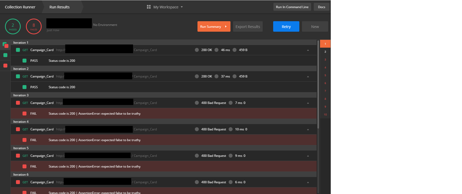Image resolution: width=462 pixels, height=194 pixels.
Task: Click the red status square of Iteration 3 request
Action: pos(18,103)
